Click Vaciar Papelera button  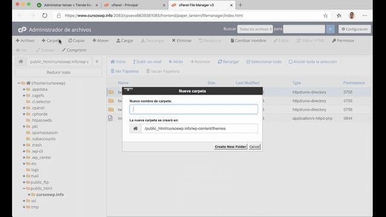[163, 71]
